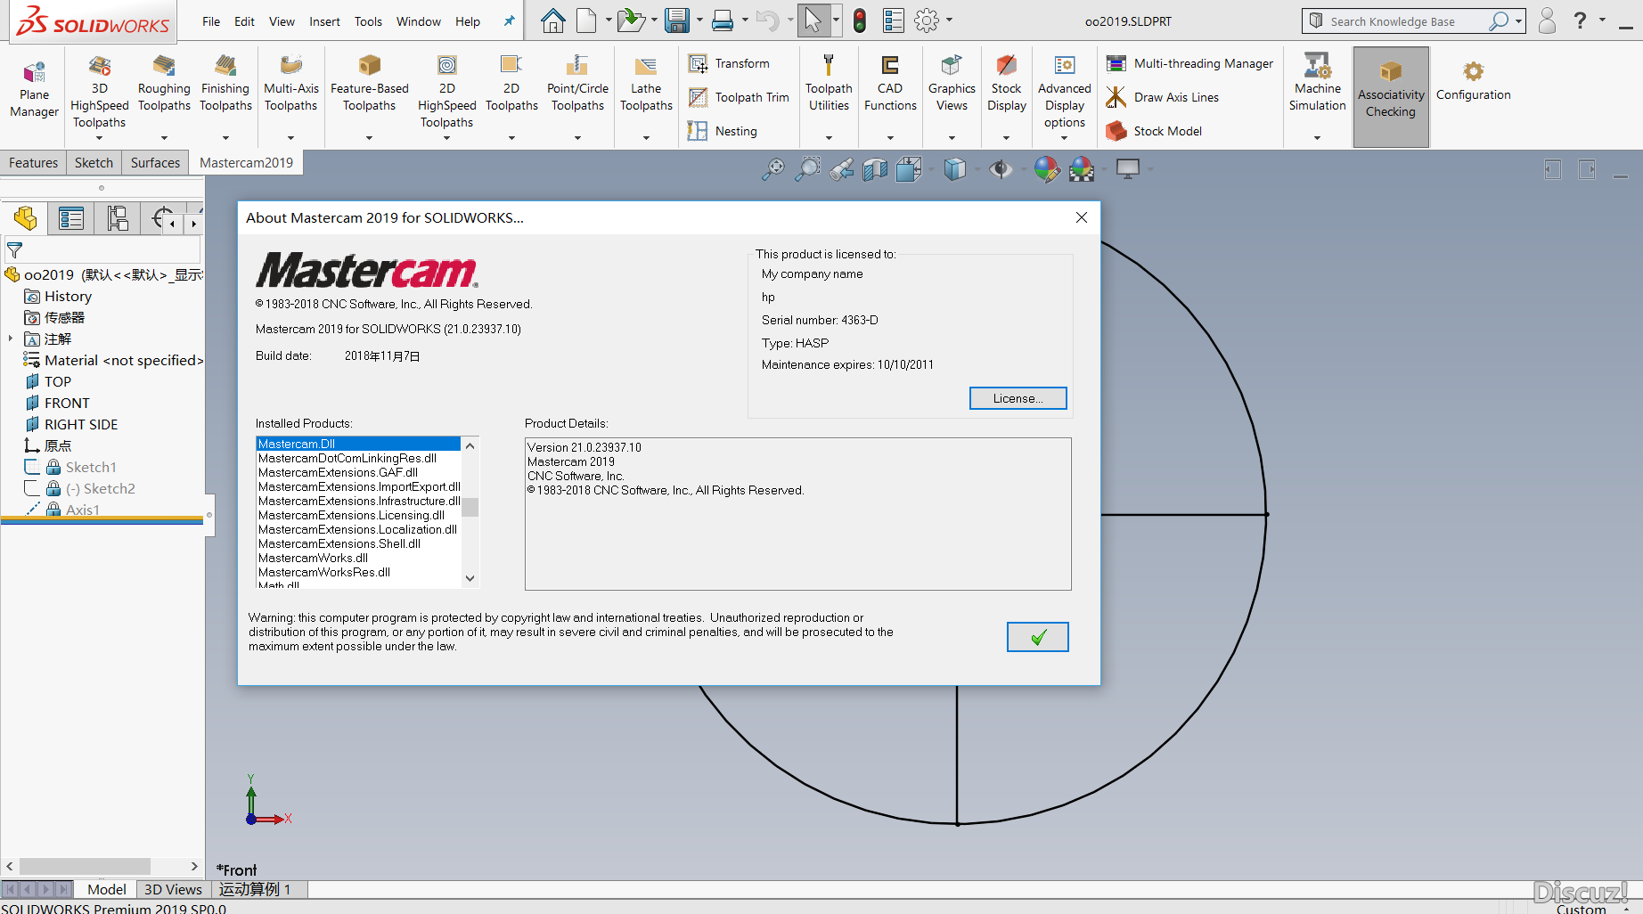Click the Nesting tool
1643x914 pixels.
pyautogui.click(x=723, y=131)
